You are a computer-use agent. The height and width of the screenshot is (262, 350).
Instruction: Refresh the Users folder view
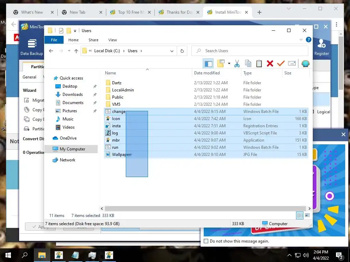click(x=182, y=51)
